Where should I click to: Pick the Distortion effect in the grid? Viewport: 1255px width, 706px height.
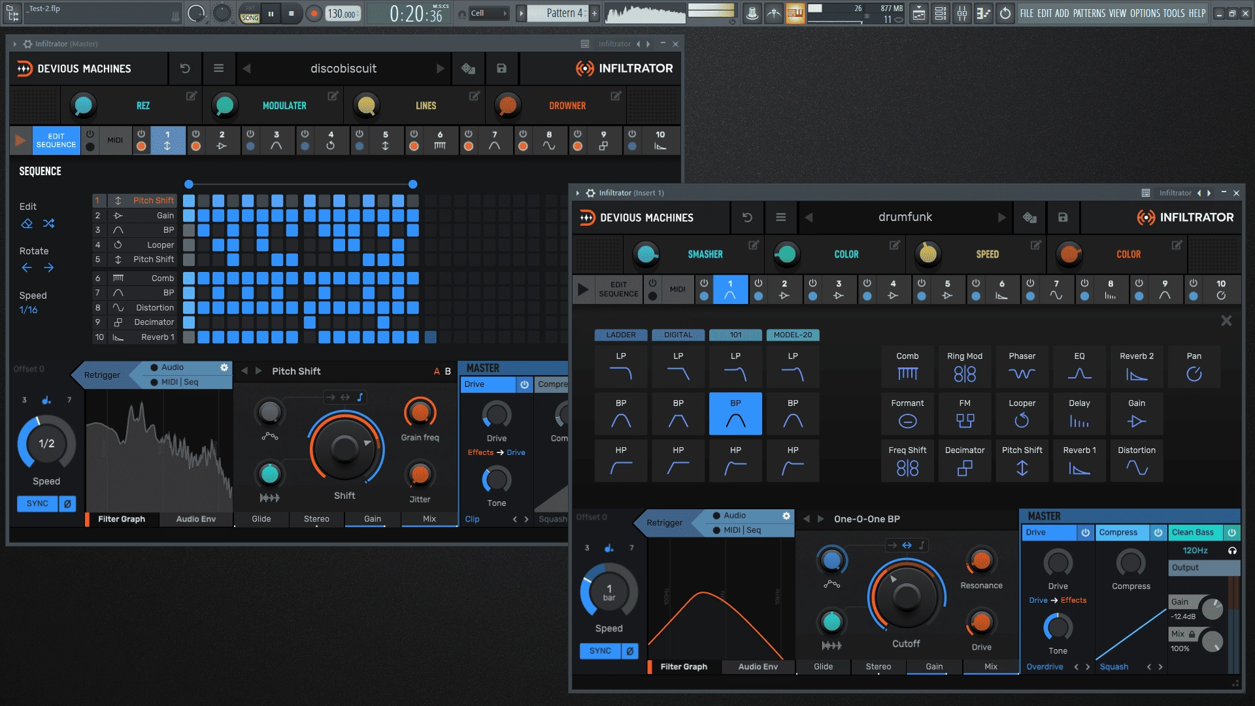pyautogui.click(x=1137, y=461)
